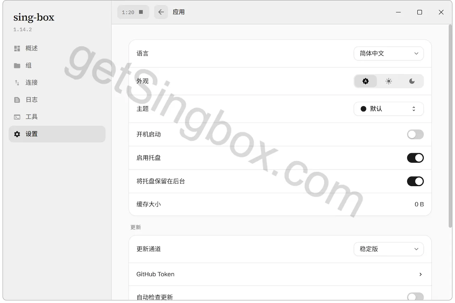Open the 工具 sidebar item
The width and height of the screenshot is (455, 303).
tap(57, 117)
